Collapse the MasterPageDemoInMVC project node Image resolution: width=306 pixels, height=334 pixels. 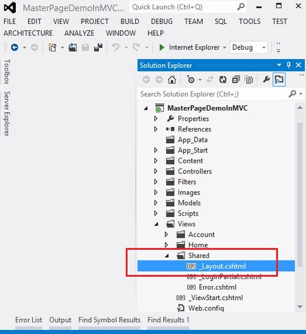click(x=146, y=109)
